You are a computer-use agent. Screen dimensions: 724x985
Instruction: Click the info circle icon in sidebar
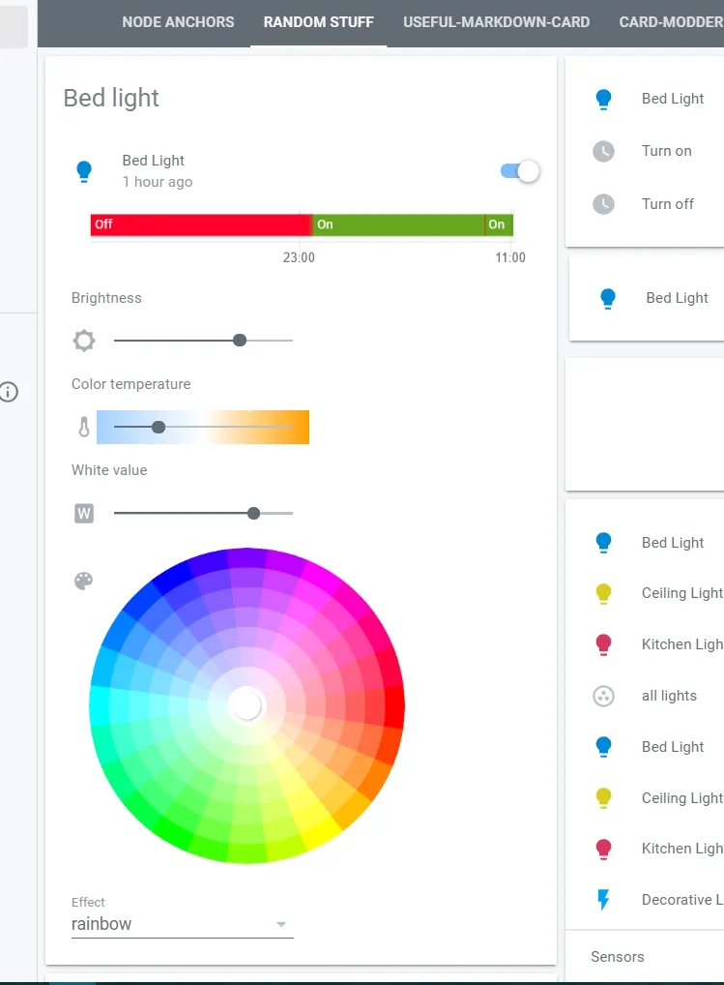(9, 392)
